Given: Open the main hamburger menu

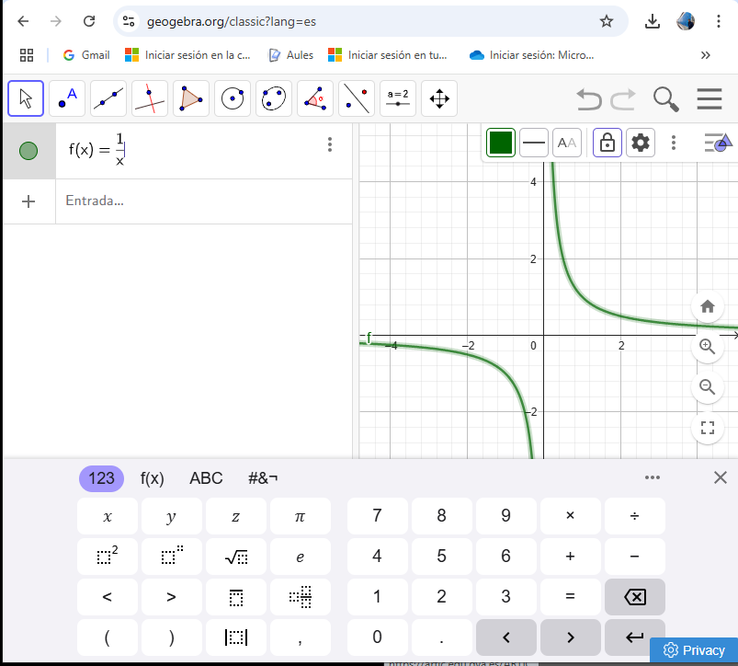Looking at the screenshot, I should (710, 98).
